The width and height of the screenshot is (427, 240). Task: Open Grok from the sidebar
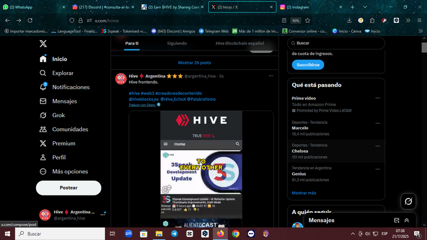coord(52,115)
